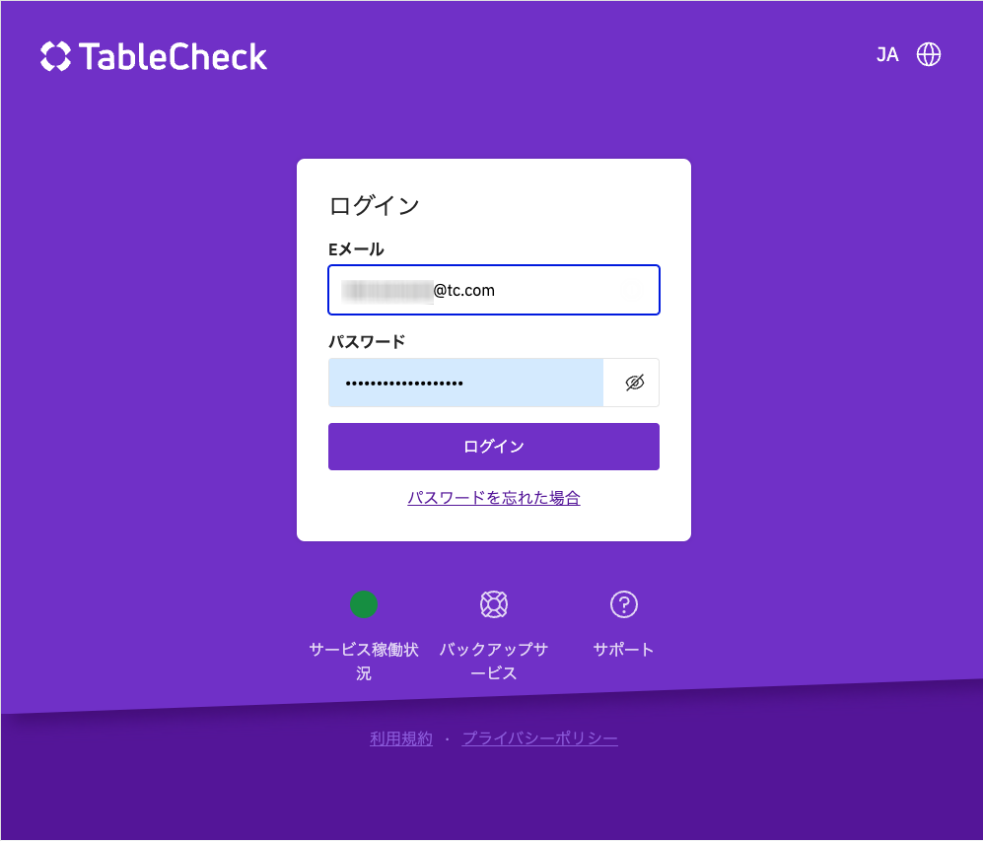Viewport: 983px width, 841px height.
Task: Click the パスワード field label
Action: pos(367,342)
